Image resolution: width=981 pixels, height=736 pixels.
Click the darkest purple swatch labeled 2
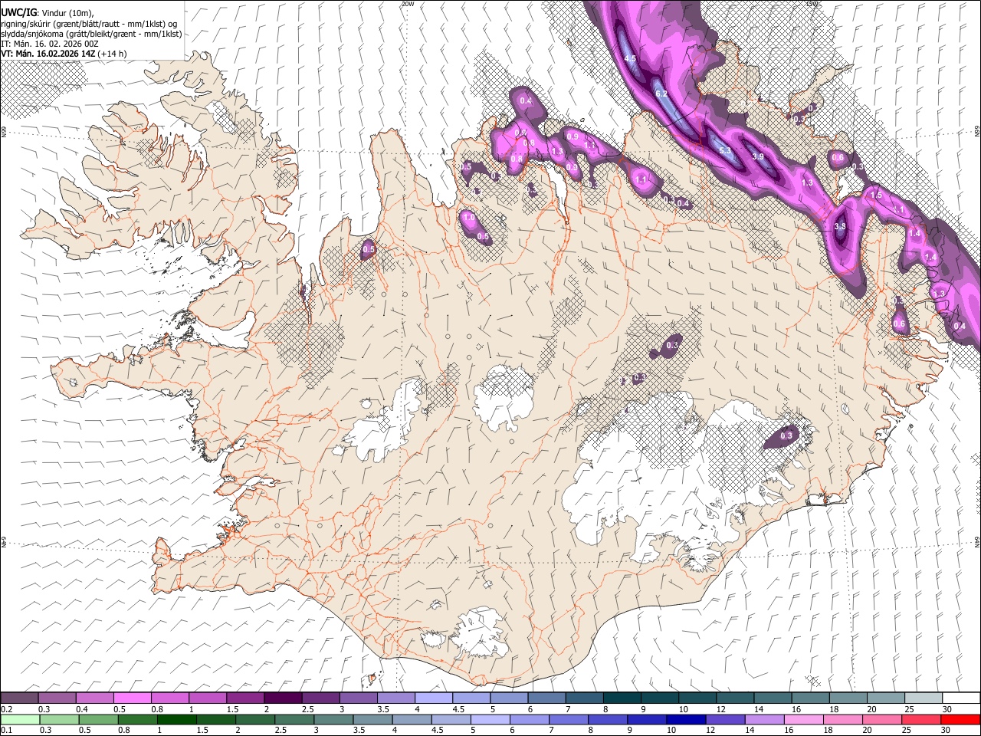[283, 698]
